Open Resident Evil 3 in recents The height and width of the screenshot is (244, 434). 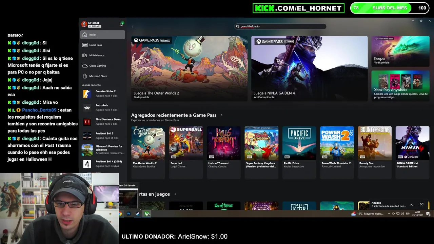pyautogui.click(x=103, y=136)
